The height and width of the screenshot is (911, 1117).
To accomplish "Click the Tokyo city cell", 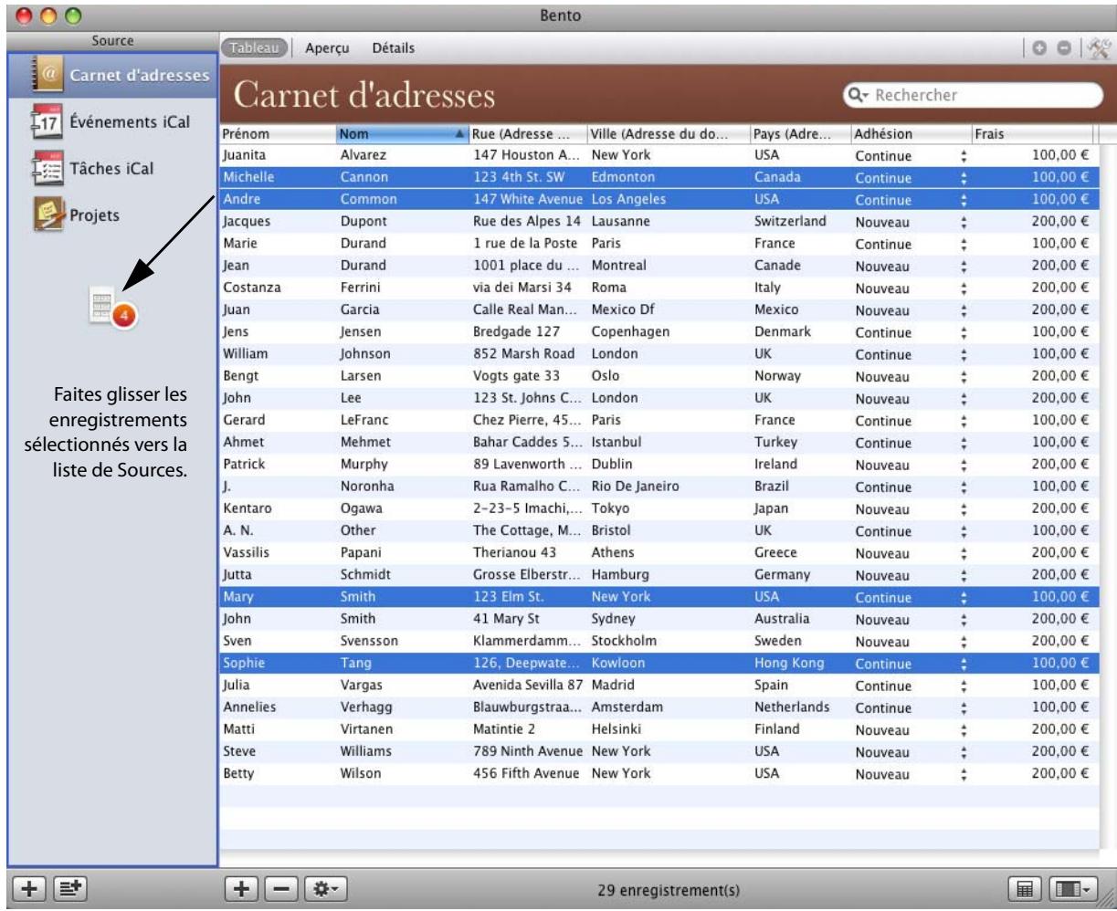I will tap(609, 508).
